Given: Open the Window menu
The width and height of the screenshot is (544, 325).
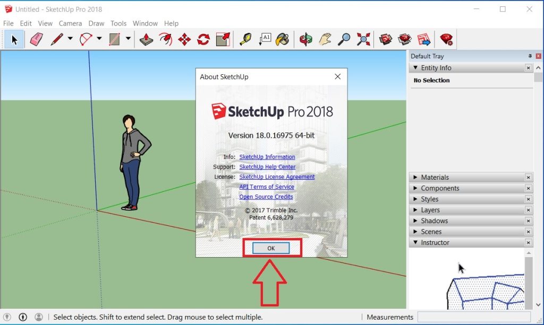Looking at the screenshot, I should [145, 23].
